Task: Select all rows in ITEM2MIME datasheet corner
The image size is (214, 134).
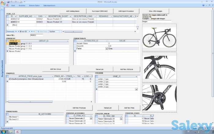Action: [97, 76]
